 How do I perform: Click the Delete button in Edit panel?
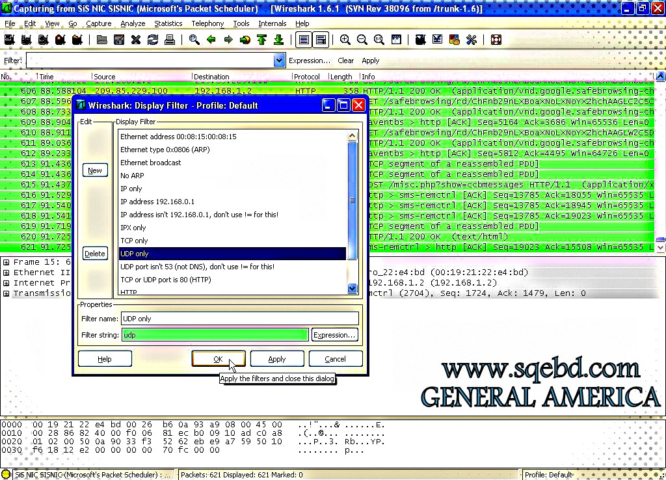tap(95, 254)
